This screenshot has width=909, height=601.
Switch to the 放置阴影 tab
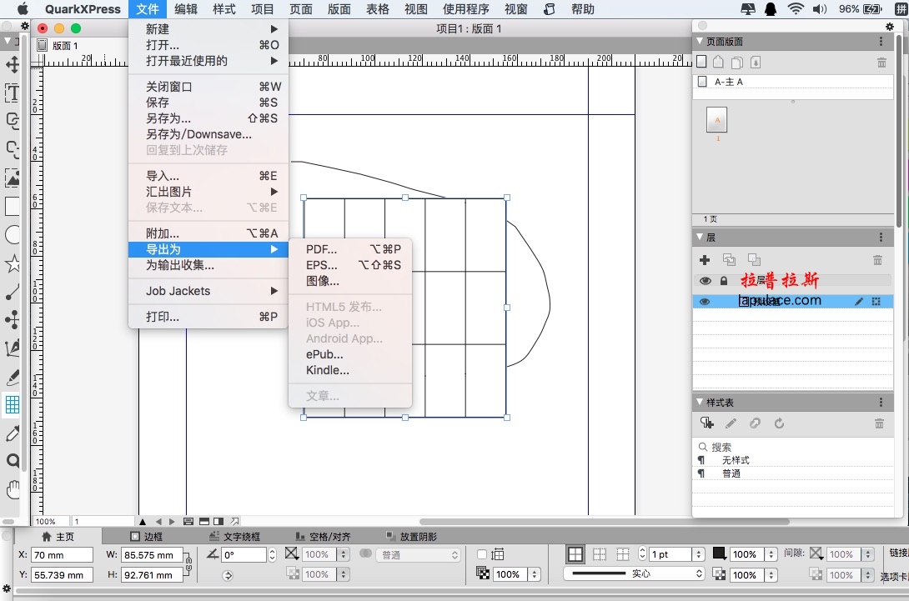click(x=412, y=536)
